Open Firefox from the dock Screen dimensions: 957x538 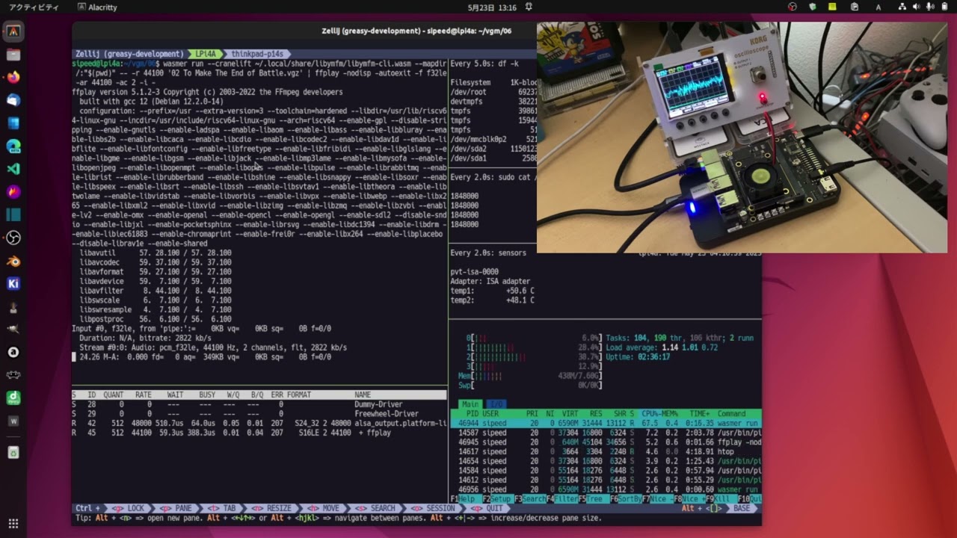click(13, 77)
